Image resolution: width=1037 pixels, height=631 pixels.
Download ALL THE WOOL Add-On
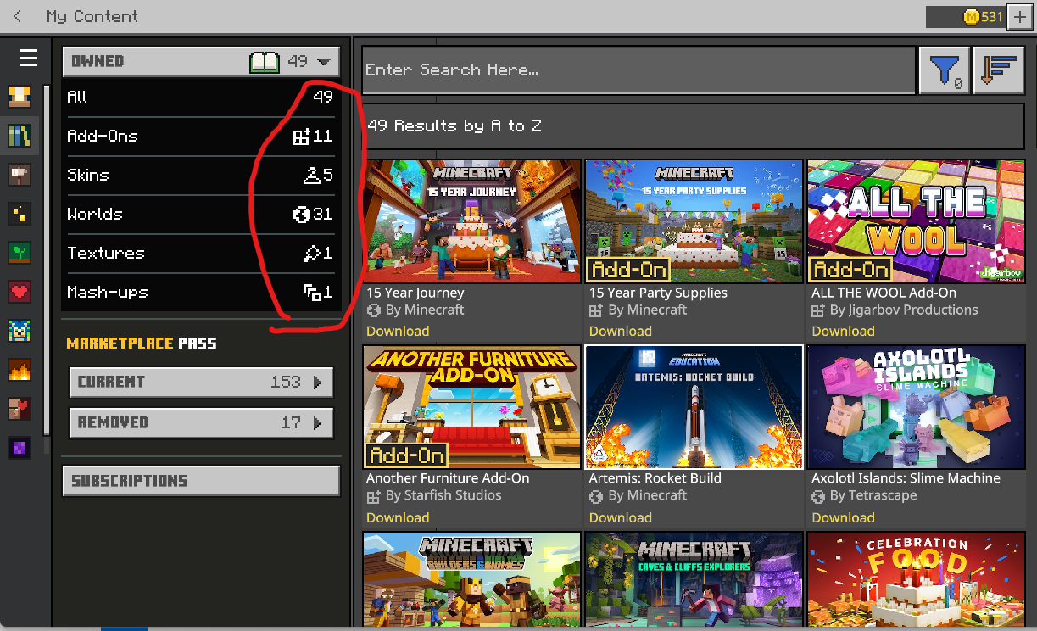click(x=843, y=331)
